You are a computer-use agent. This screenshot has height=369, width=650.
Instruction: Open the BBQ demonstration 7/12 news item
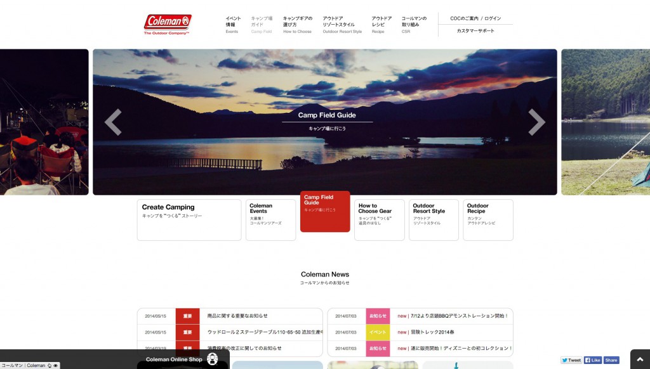420,316
